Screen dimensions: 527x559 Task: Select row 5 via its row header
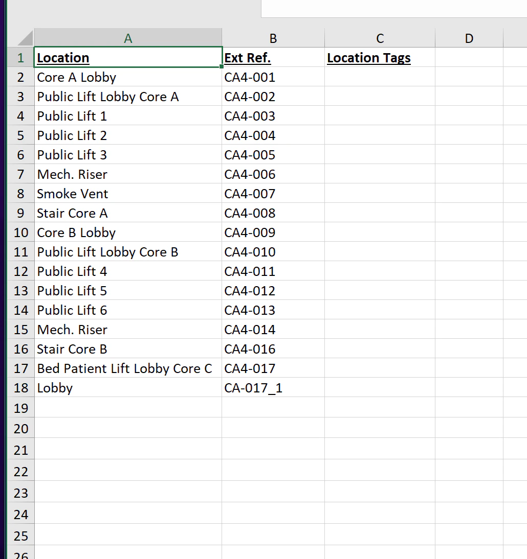20,135
